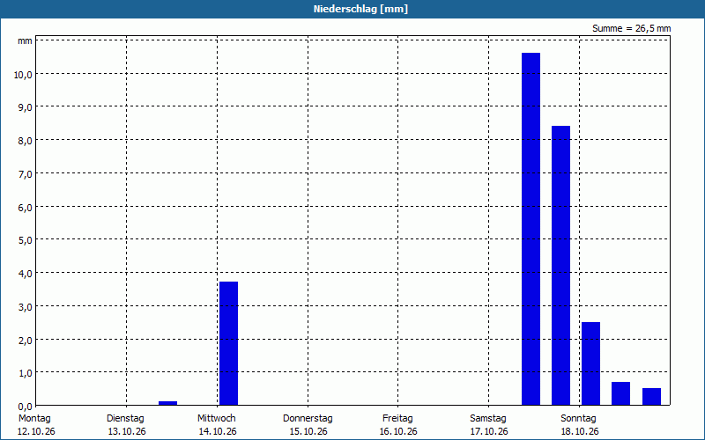Click the 6,0 y-axis value
705x440 pixels.
[x=25, y=207]
